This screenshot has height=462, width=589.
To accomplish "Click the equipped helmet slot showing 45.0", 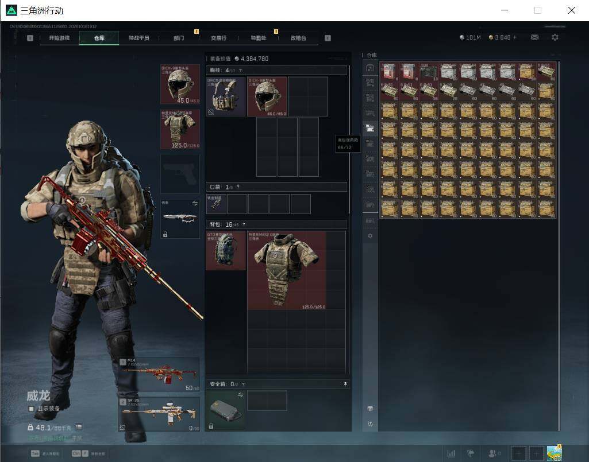I will pos(180,84).
